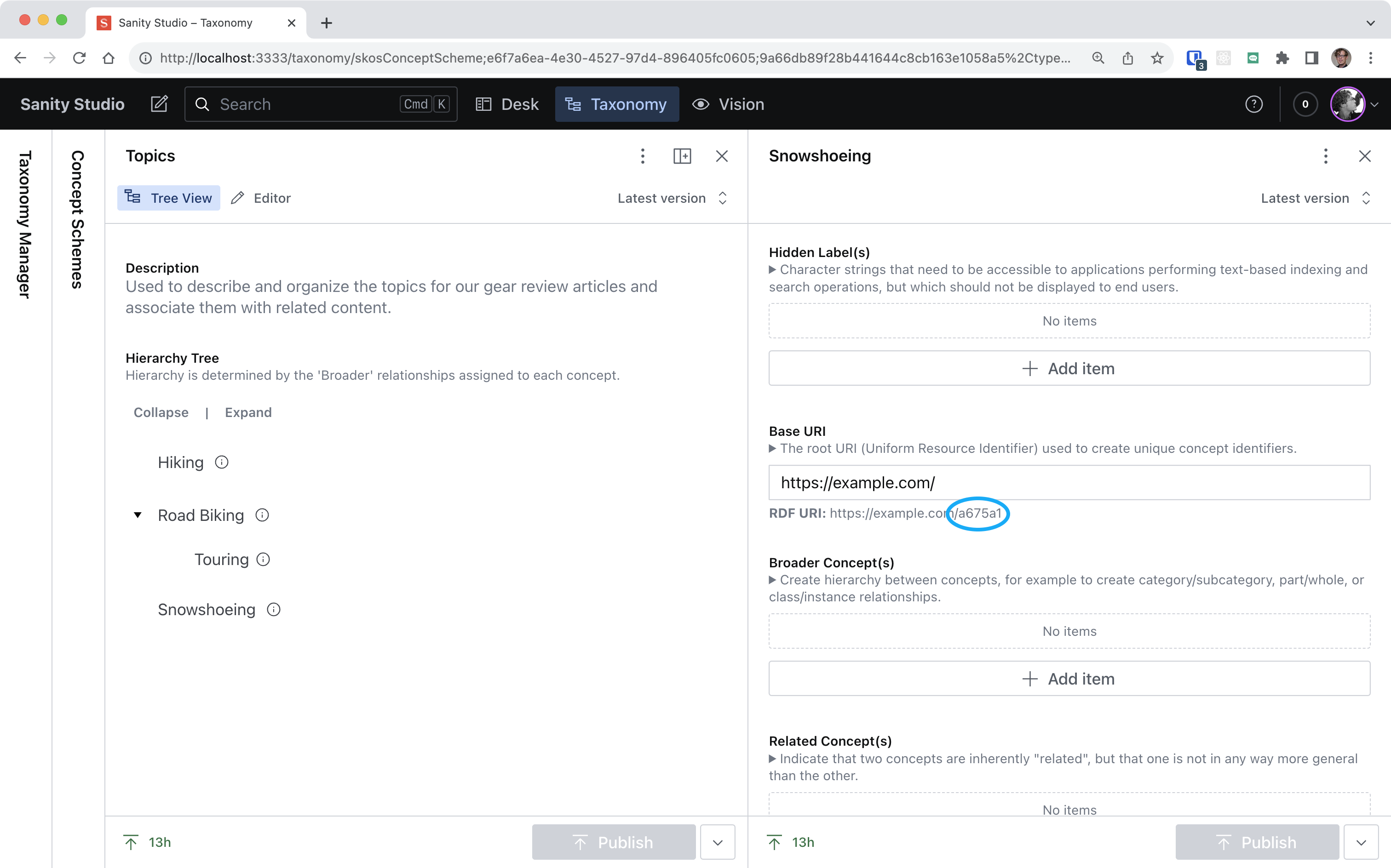The width and height of the screenshot is (1391, 868).
Task: Collapse the Road Biking tree node
Action: pyautogui.click(x=138, y=515)
